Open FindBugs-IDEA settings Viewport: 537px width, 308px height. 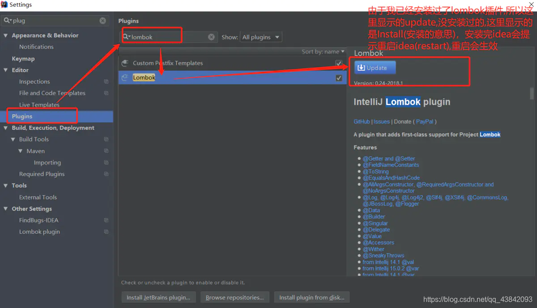38,220
